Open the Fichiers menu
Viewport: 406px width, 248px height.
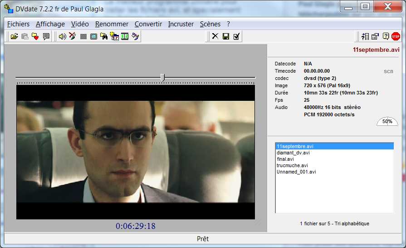pyautogui.click(x=18, y=24)
